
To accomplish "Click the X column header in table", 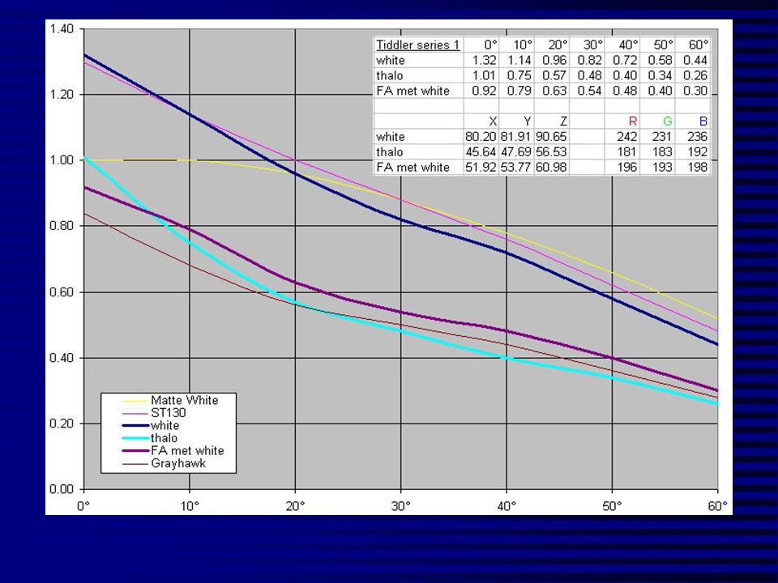I will pyautogui.click(x=492, y=121).
